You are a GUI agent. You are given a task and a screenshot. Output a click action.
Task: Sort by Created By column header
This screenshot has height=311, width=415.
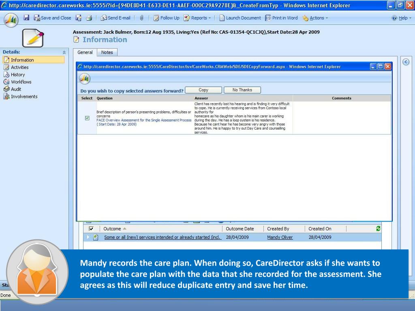tap(278, 229)
